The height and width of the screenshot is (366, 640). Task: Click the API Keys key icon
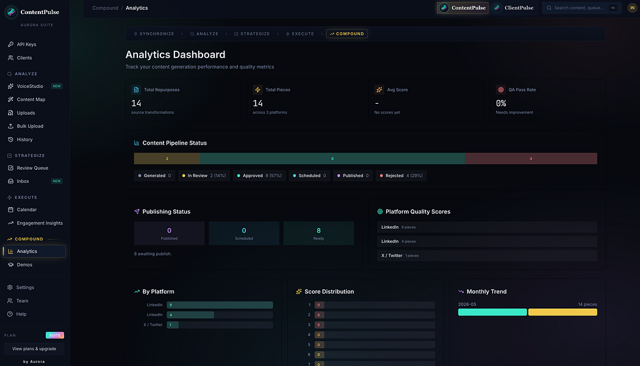pos(10,44)
